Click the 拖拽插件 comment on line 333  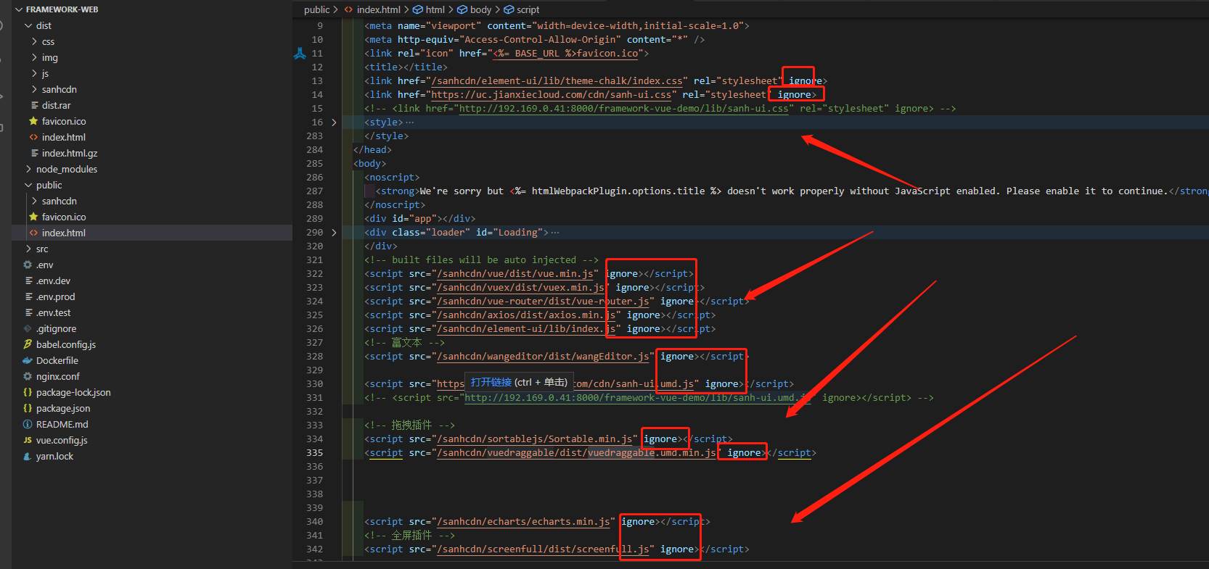[x=409, y=425]
